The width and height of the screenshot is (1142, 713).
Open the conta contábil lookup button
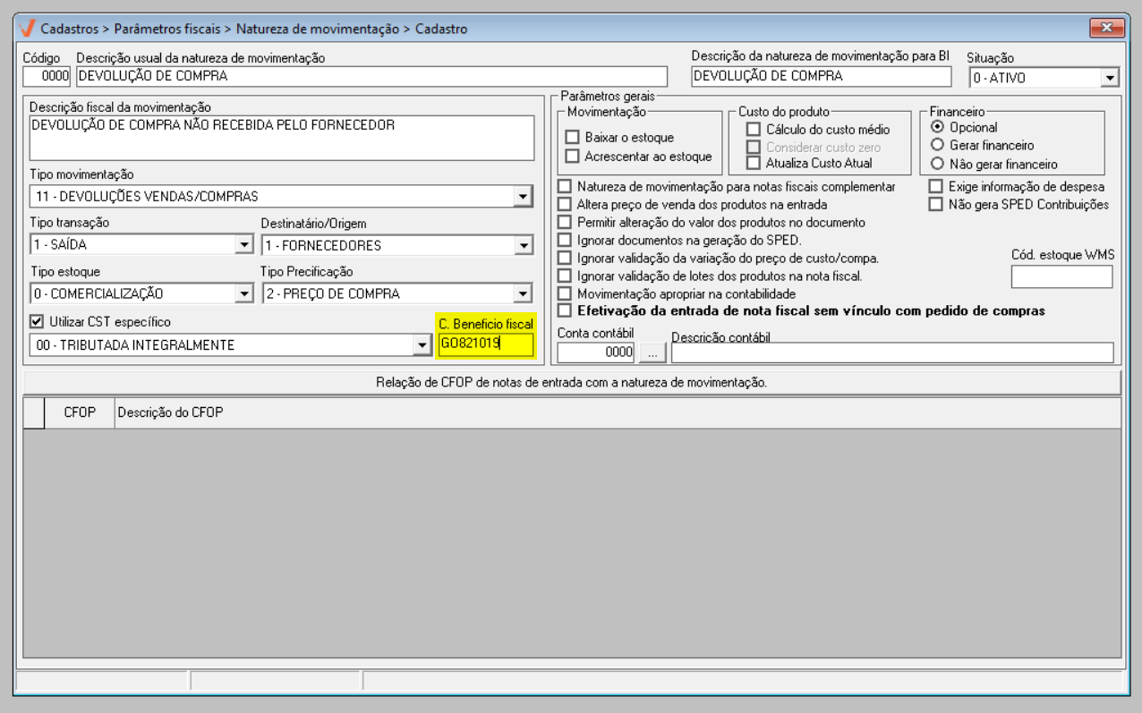653,352
